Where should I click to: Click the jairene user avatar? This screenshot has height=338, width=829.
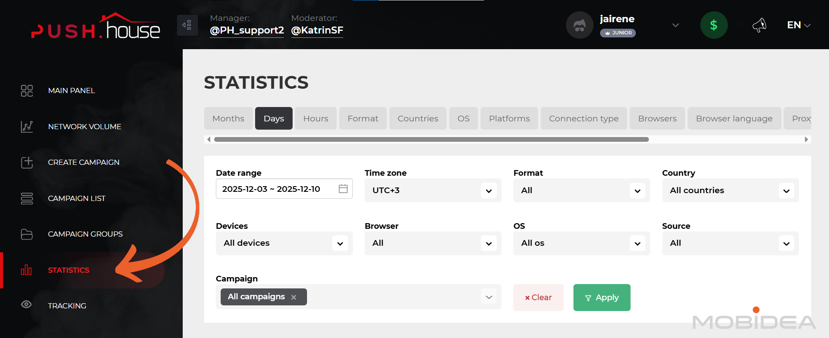580,25
